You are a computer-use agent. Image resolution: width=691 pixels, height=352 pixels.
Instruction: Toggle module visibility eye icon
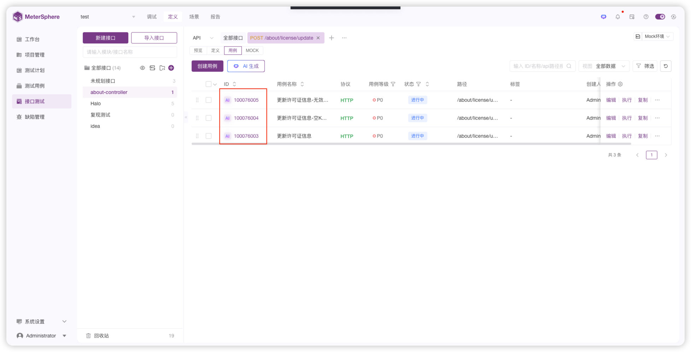click(x=142, y=68)
